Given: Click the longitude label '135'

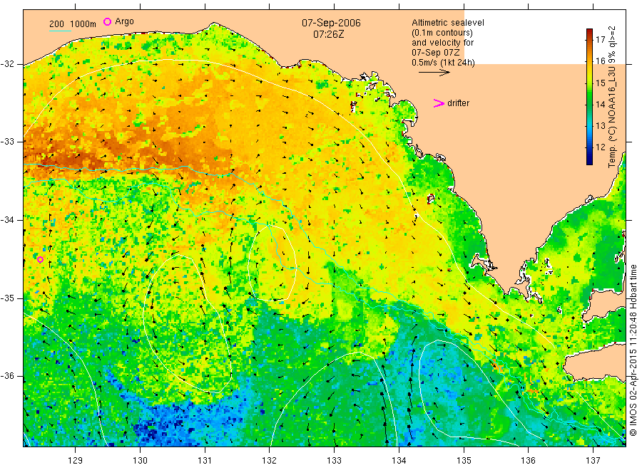Looking at the screenshot, I should click(464, 461).
